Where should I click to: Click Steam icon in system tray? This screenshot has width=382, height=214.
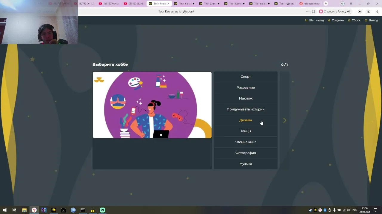[310, 210]
